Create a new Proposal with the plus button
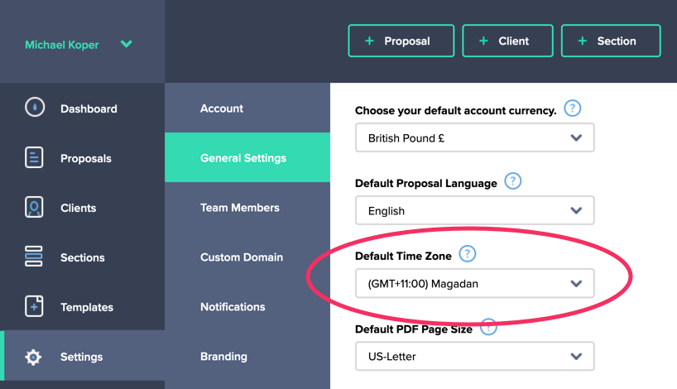Screen dimensions: 677x389 (x=401, y=41)
